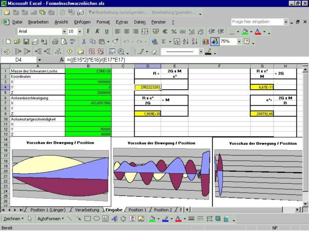The height and width of the screenshot is (231, 309).
Task: Open the Einfügen menu
Action: pos(82,22)
